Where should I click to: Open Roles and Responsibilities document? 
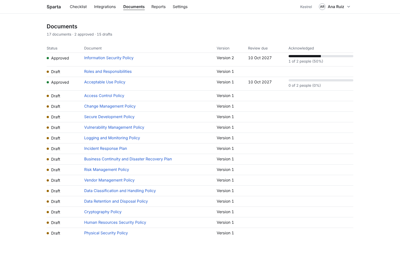click(108, 71)
